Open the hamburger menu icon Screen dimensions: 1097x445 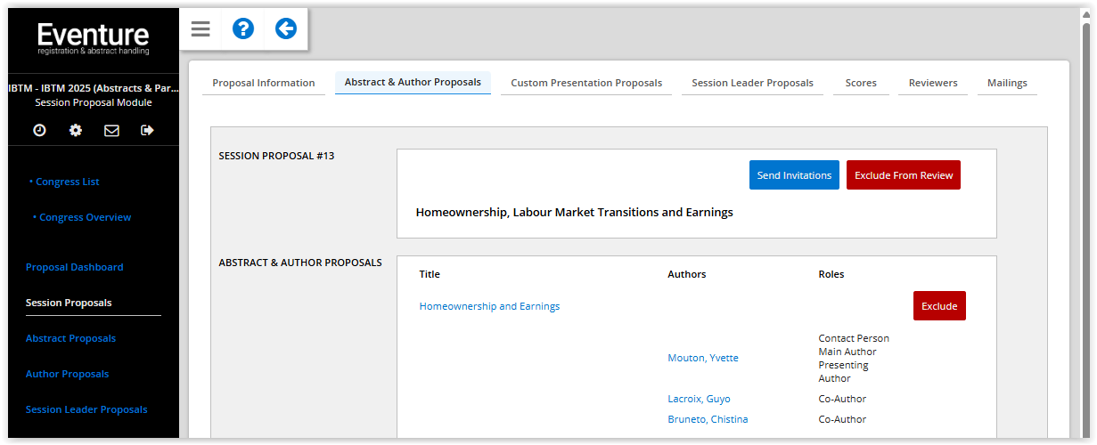click(x=201, y=29)
